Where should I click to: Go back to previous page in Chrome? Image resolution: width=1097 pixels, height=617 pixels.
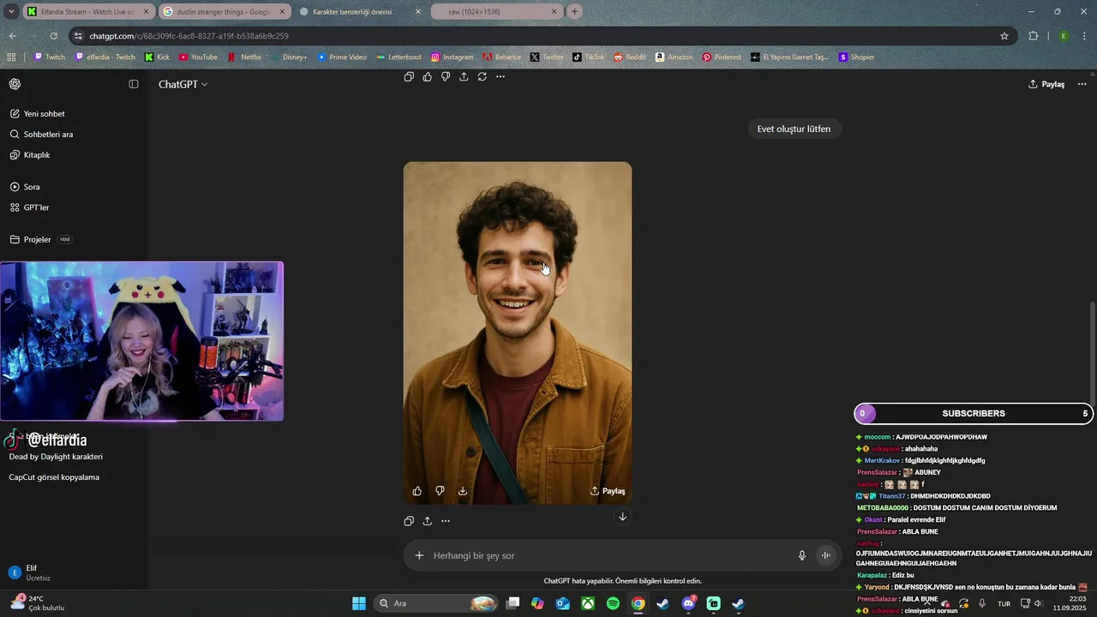12,36
